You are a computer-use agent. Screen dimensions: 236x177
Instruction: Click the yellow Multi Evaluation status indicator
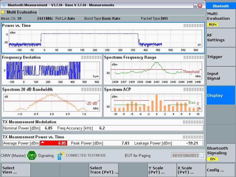(x=3, y=12)
